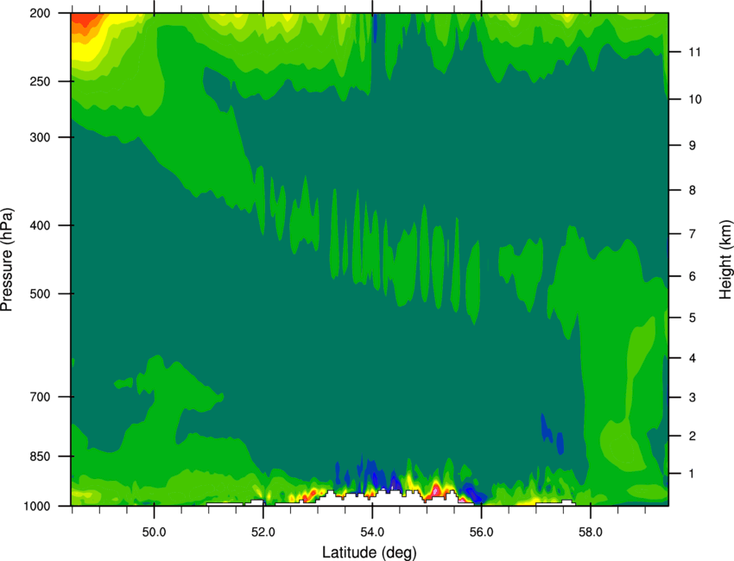This screenshot has width=734, height=561.
Task: Select the 1000 pressure tick label
Action: click(37, 506)
